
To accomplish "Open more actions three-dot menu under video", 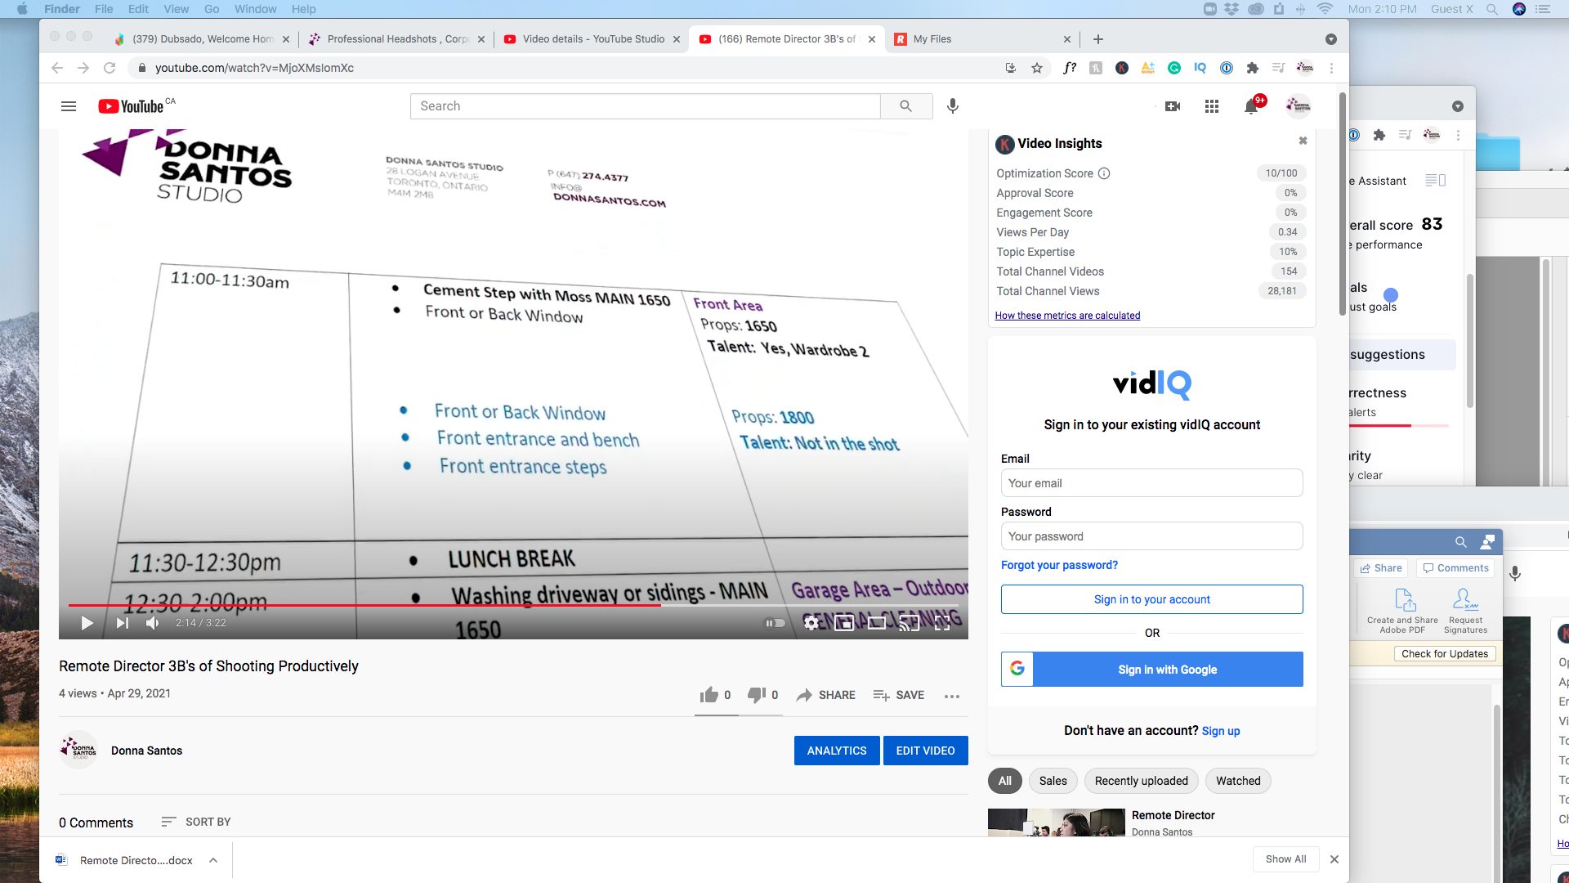I will click(952, 696).
